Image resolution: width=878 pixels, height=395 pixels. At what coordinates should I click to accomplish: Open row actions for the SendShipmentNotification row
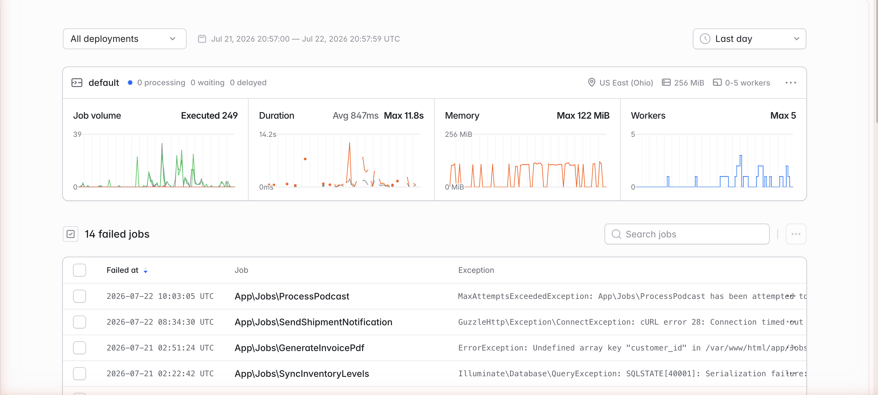coord(791,322)
